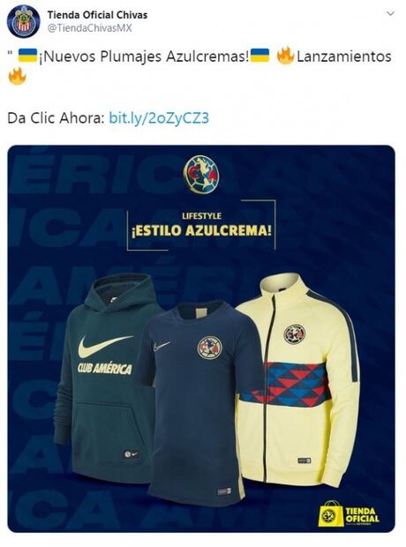The height and width of the screenshot is (547, 406).
Task: Click the large Nike swoosh on hoodie
Action: pos(105,346)
